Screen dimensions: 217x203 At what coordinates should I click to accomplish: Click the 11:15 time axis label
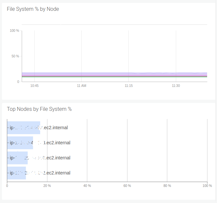pyautogui.click(x=129, y=86)
